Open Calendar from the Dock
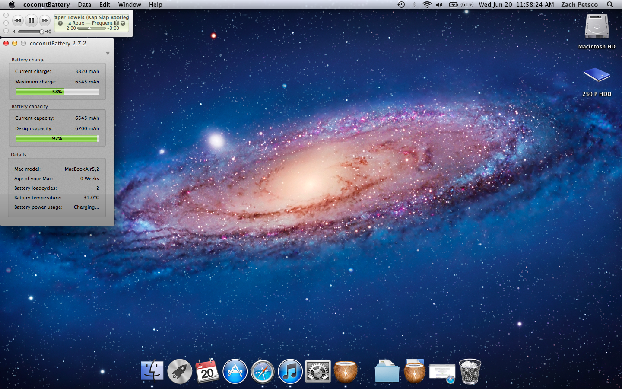 point(207,371)
